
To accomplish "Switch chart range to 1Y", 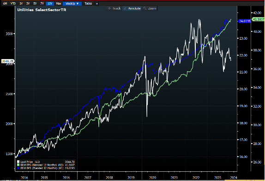I will (21, 4).
